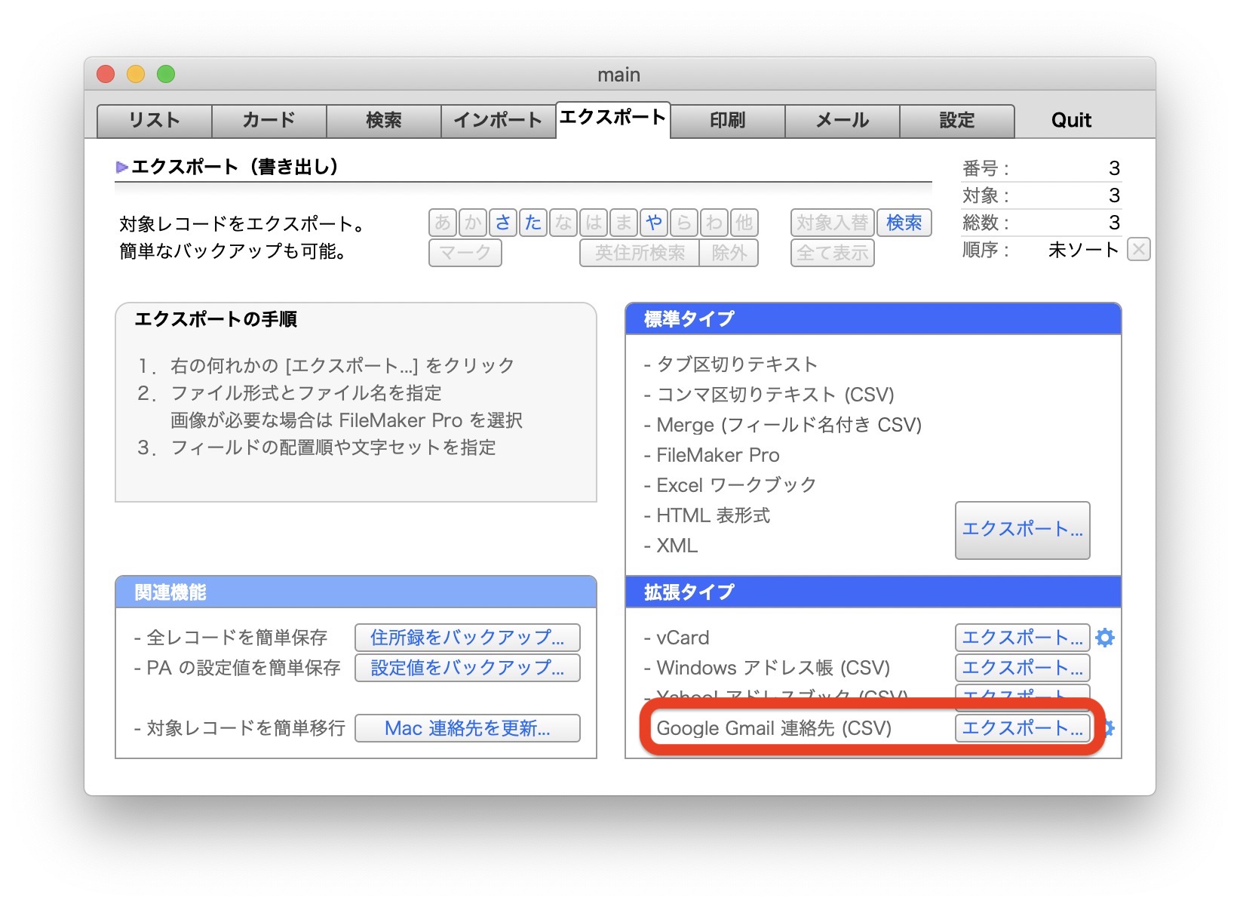Click エクスポート button in 標準タイプ section
1240x907 pixels.
1022,530
